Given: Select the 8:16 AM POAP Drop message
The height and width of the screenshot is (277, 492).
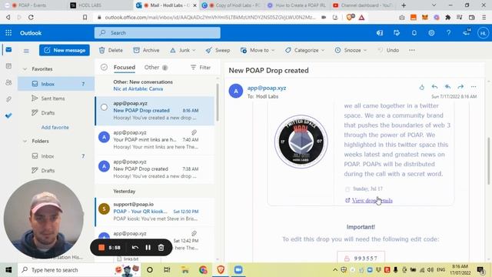Looking at the screenshot, I should click(x=155, y=111).
